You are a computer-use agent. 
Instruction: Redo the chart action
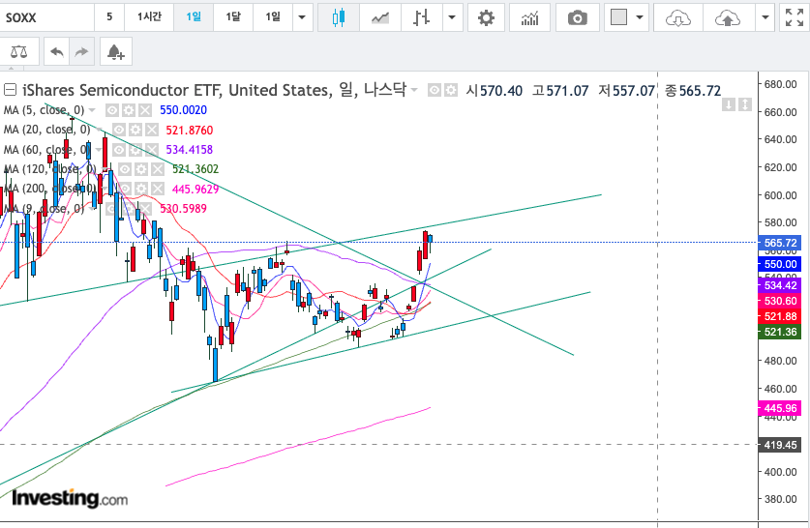point(81,51)
